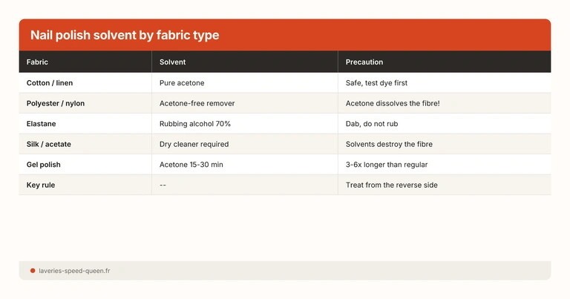Select the 'Pure acetone' cell
Image resolution: width=570 pixels, height=299 pixels.
pyautogui.click(x=182, y=83)
